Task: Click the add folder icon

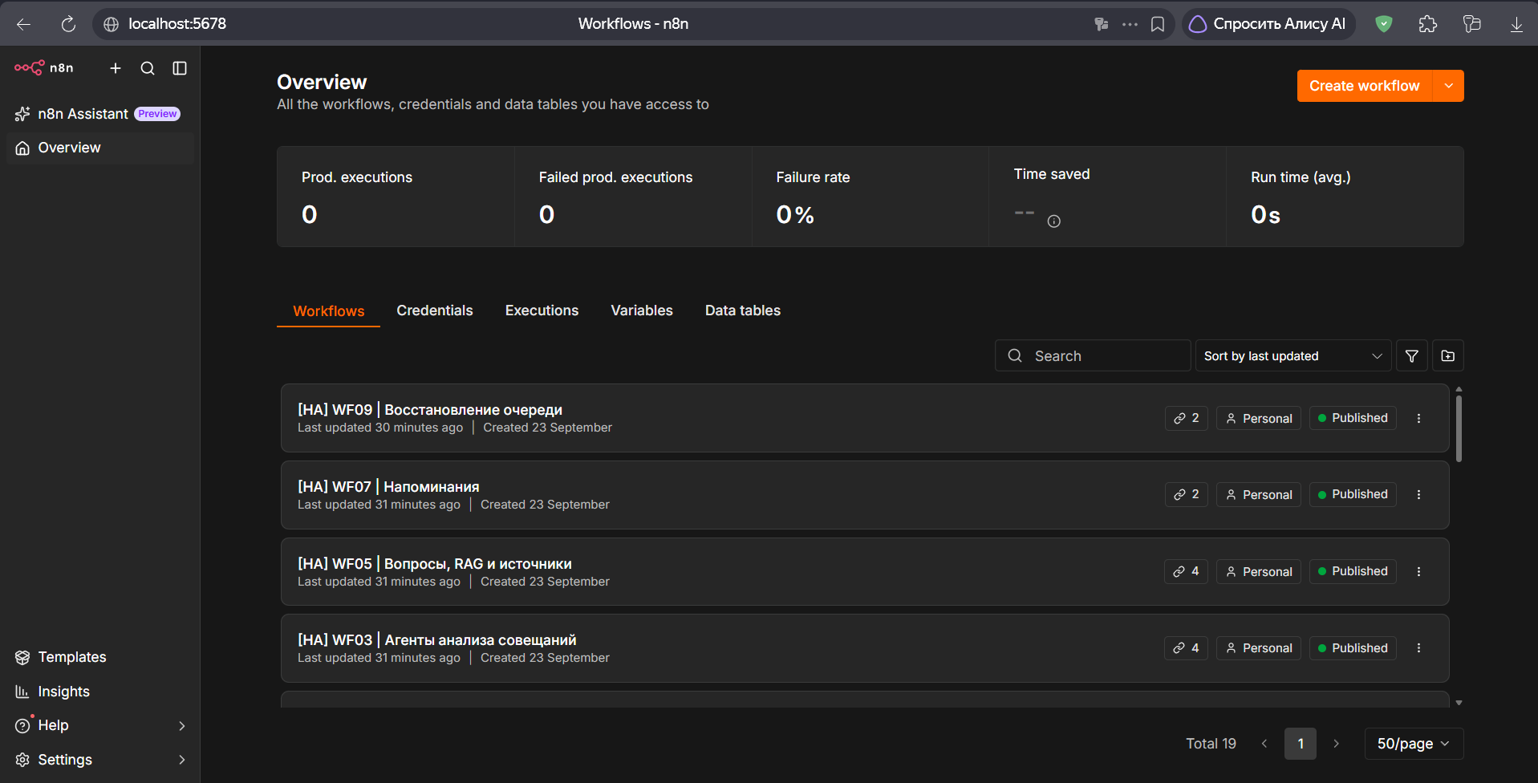Action: click(x=1448, y=355)
